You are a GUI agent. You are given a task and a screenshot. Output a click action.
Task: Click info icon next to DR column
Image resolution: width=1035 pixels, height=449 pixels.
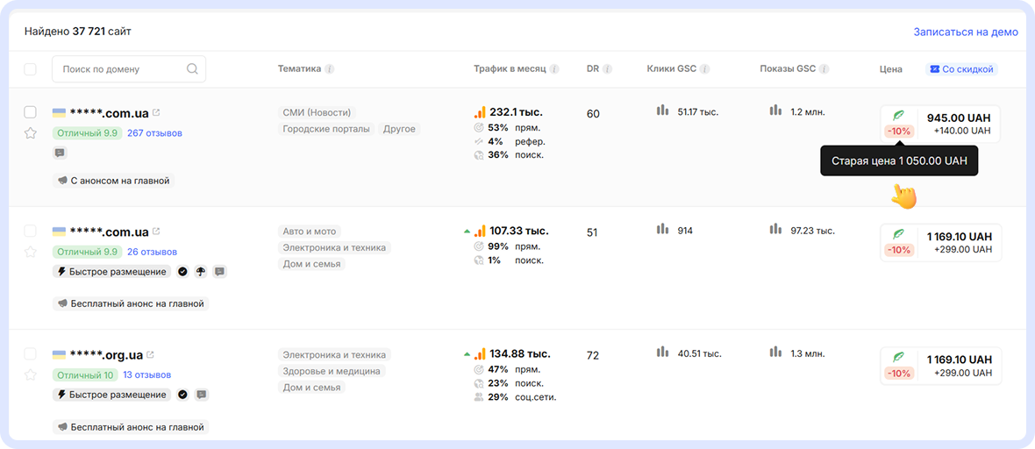coord(607,69)
